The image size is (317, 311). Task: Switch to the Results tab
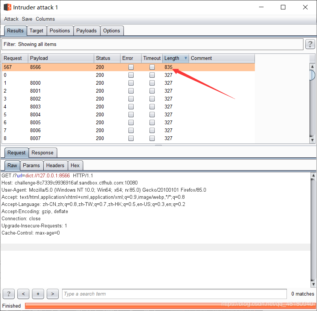tap(15, 31)
